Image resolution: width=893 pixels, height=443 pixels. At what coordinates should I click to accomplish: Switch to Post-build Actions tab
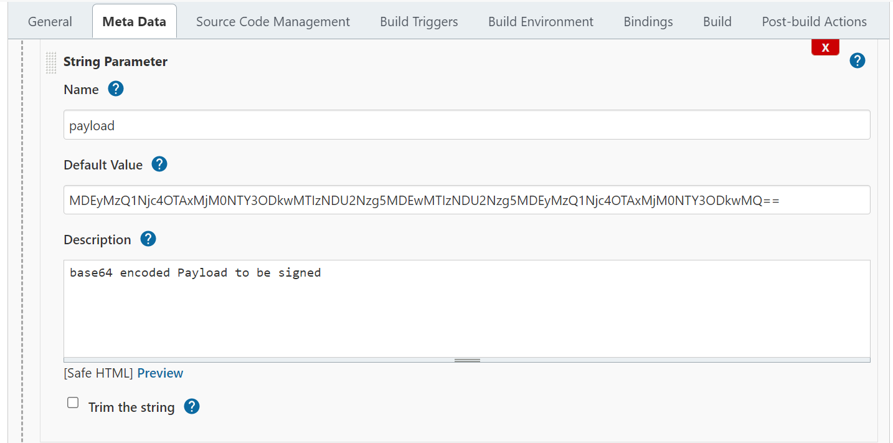[x=814, y=22]
